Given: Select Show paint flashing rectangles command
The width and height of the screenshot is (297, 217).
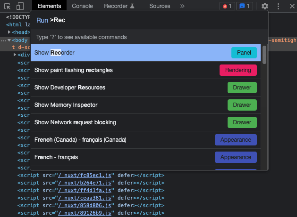Looking at the screenshot, I should pyautogui.click(x=145, y=70).
